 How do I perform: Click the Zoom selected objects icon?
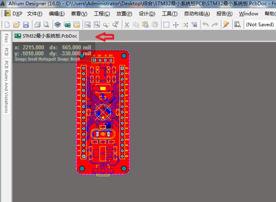pos(106,25)
